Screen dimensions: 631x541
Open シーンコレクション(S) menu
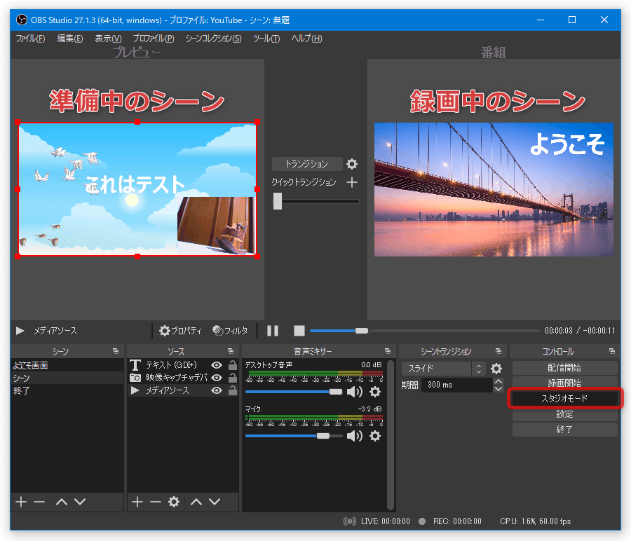click(x=213, y=39)
